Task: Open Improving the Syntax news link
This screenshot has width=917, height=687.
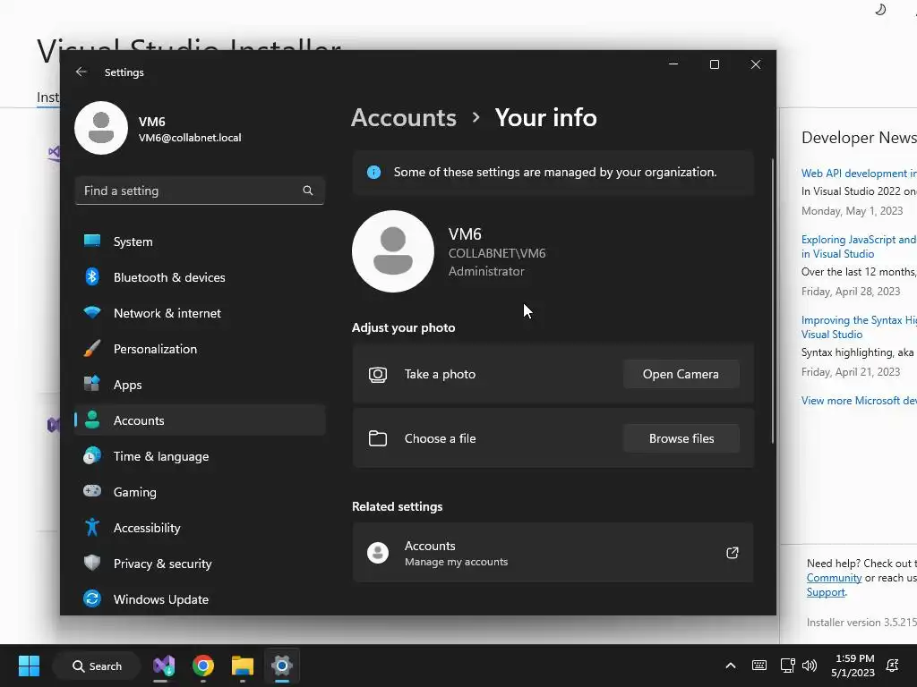Action: coord(859,327)
